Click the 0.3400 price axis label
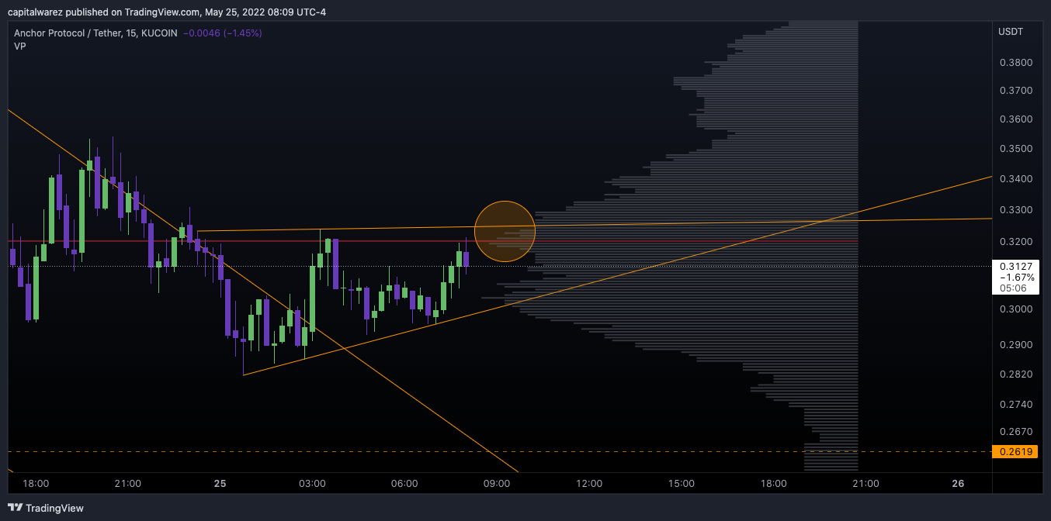This screenshot has height=521, width=1051. click(x=1015, y=179)
